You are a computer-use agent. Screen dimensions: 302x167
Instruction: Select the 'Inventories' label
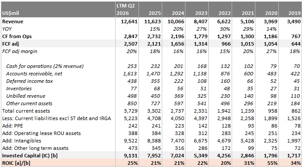pos(19,89)
